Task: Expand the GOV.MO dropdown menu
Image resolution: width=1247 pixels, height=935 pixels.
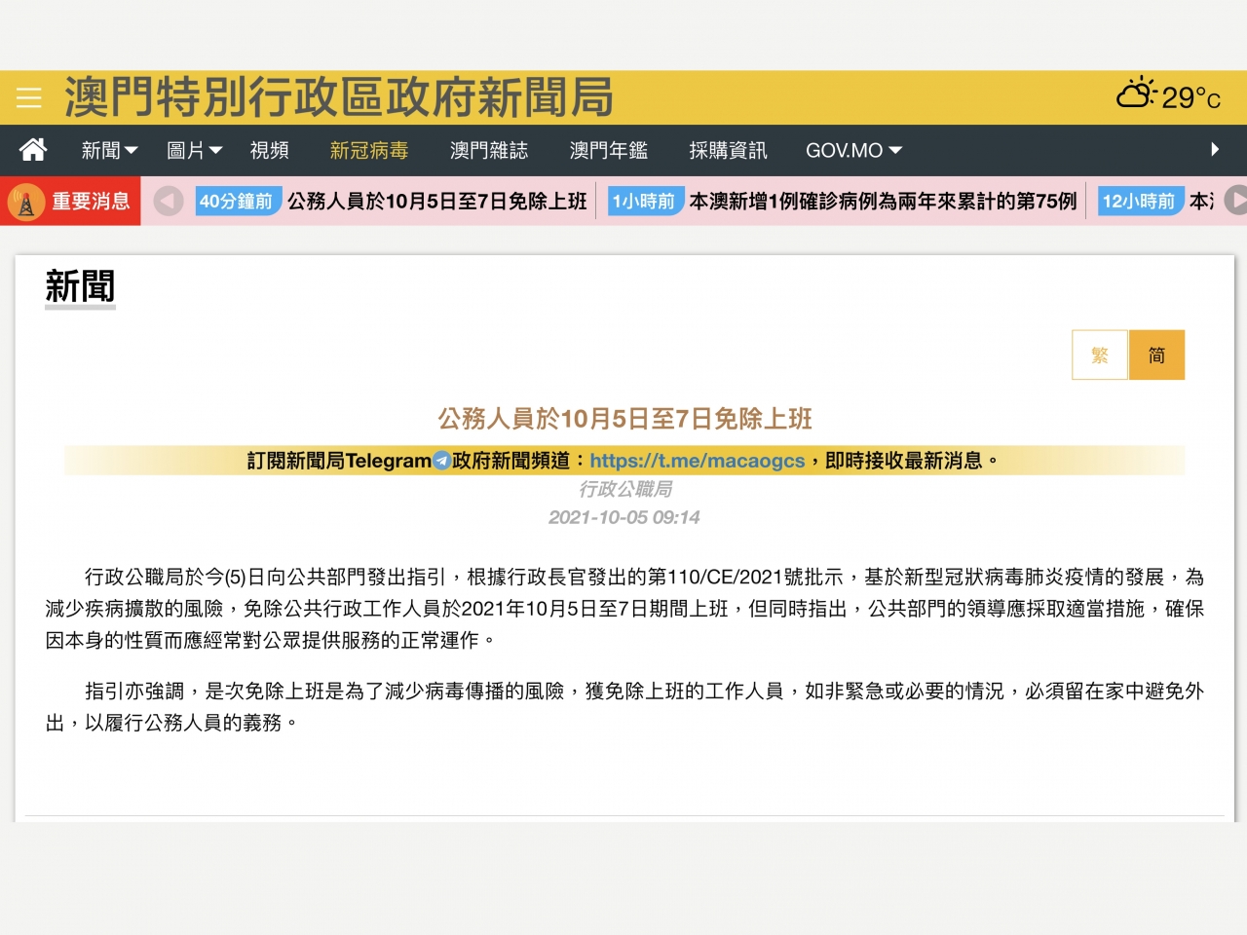Action: 853,150
